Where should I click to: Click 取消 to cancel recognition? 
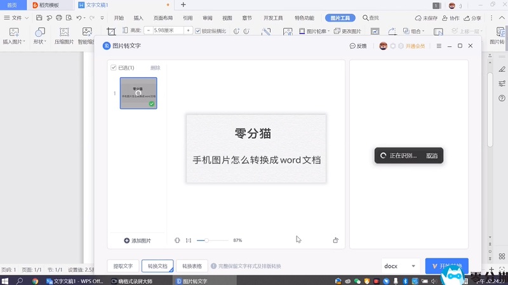432,155
